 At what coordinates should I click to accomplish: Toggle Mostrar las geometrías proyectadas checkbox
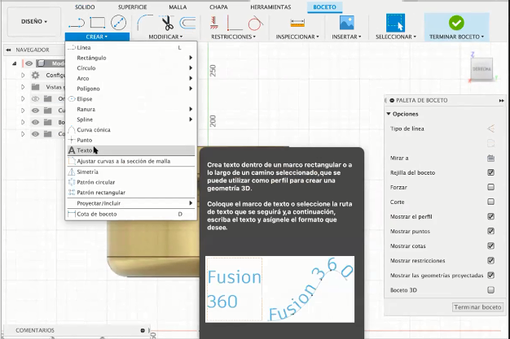(x=490, y=275)
